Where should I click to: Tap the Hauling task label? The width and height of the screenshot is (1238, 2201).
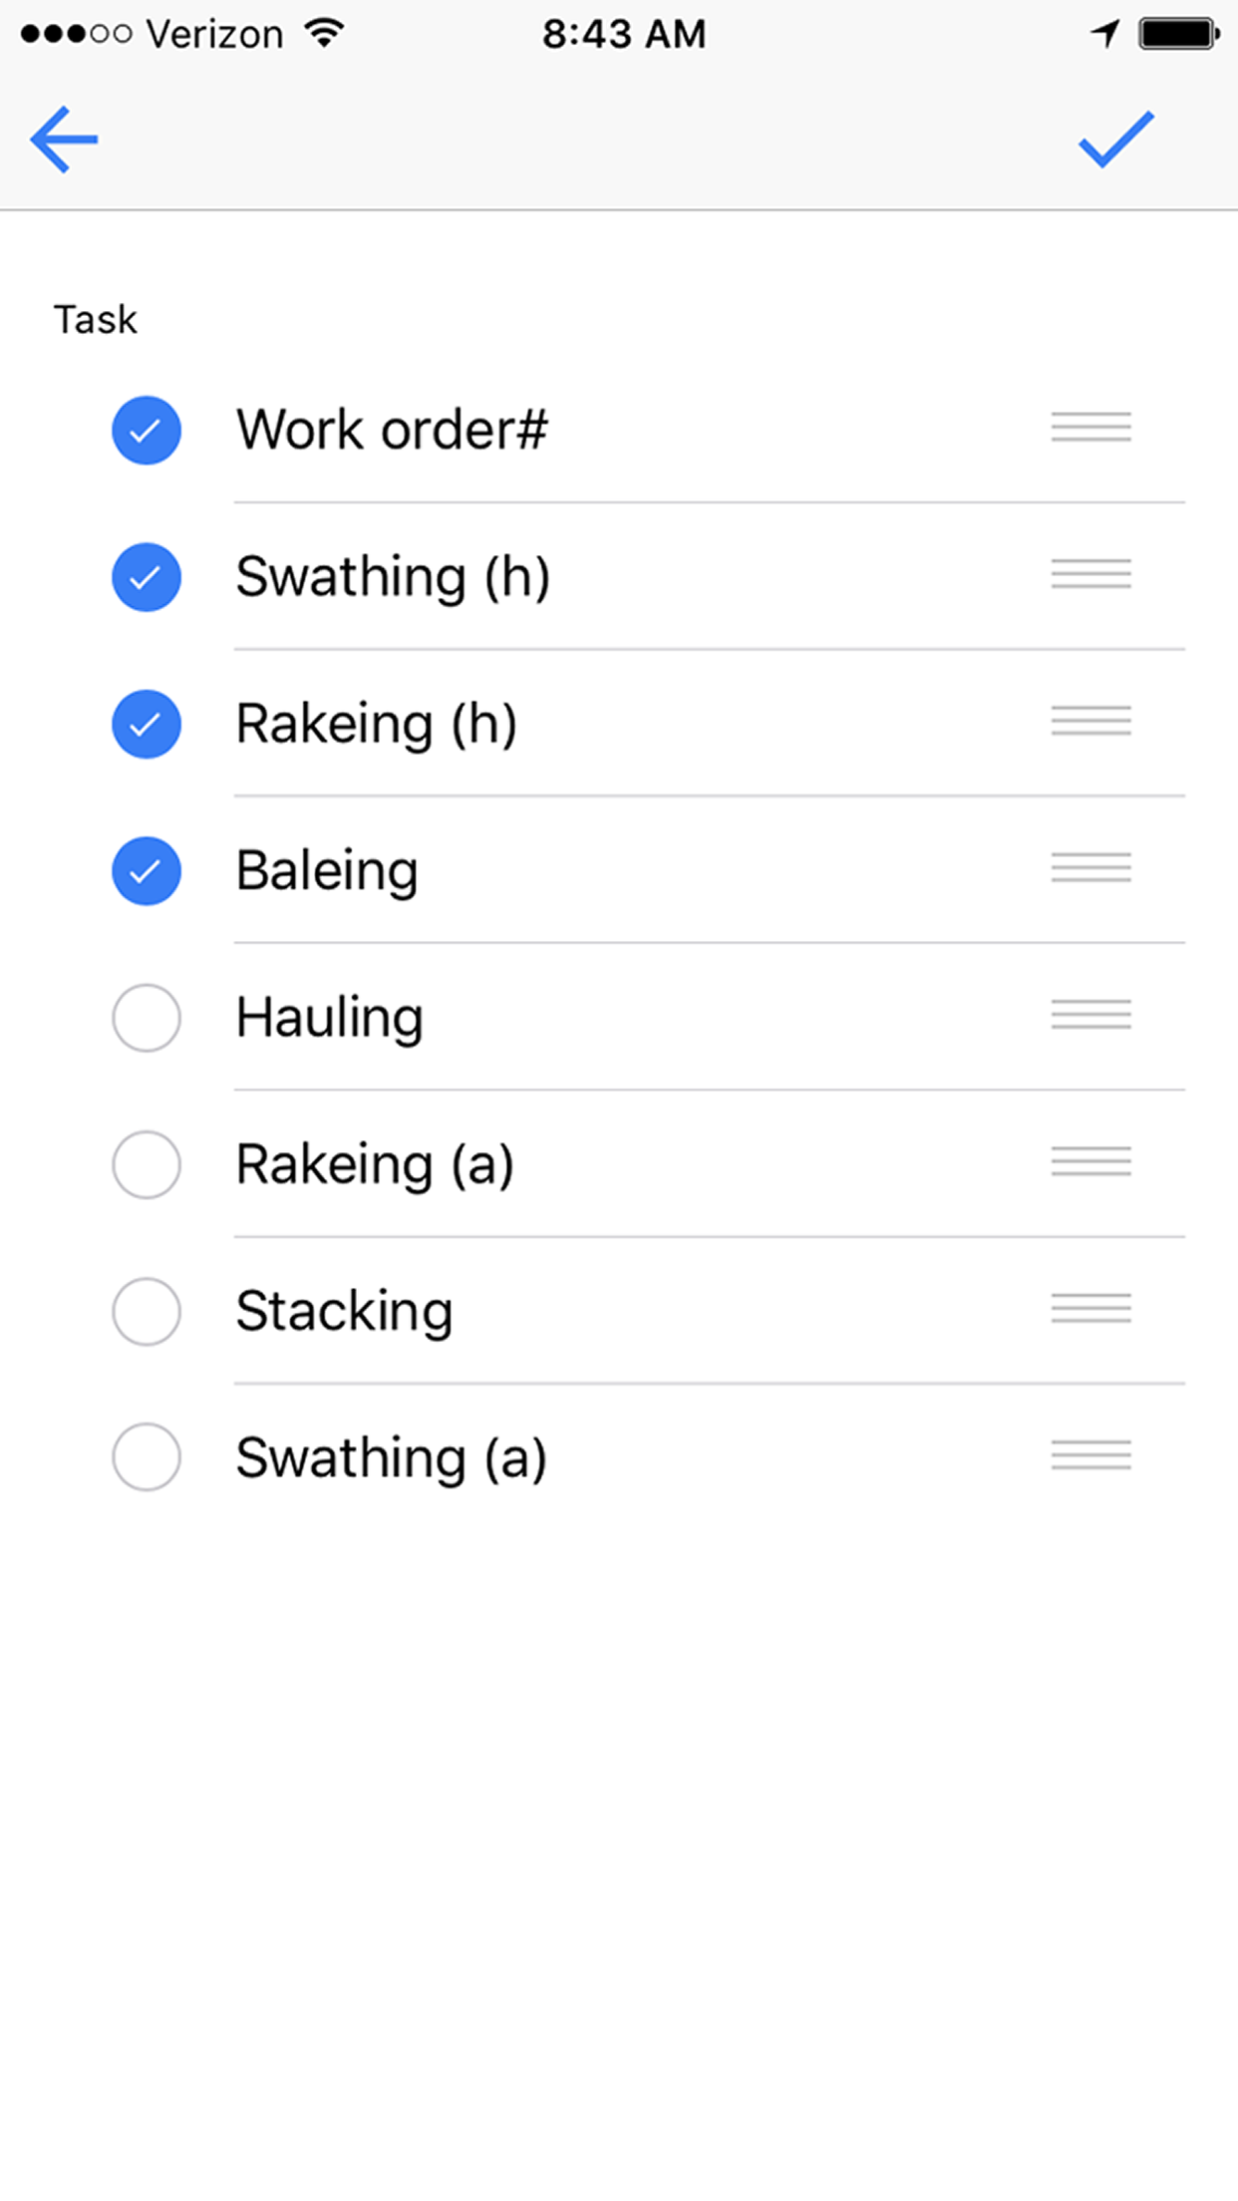[330, 1018]
